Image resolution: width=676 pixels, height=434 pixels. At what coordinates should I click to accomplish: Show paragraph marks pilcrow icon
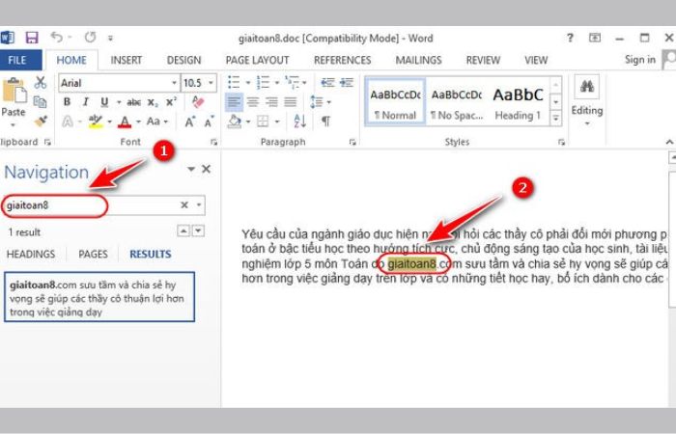coord(326,122)
